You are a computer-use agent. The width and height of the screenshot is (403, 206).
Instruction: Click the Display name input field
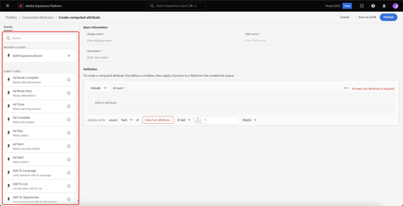coord(162,41)
